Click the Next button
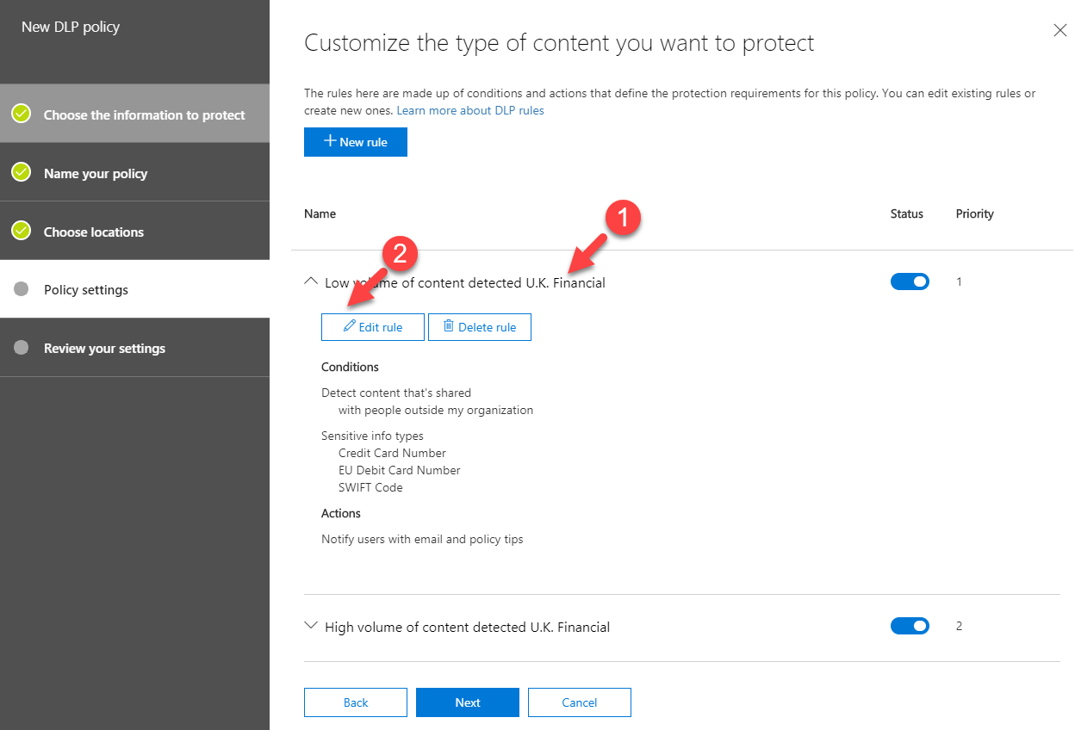 click(x=468, y=702)
